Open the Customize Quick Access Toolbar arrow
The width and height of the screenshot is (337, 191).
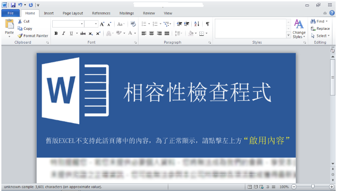tap(38, 5)
